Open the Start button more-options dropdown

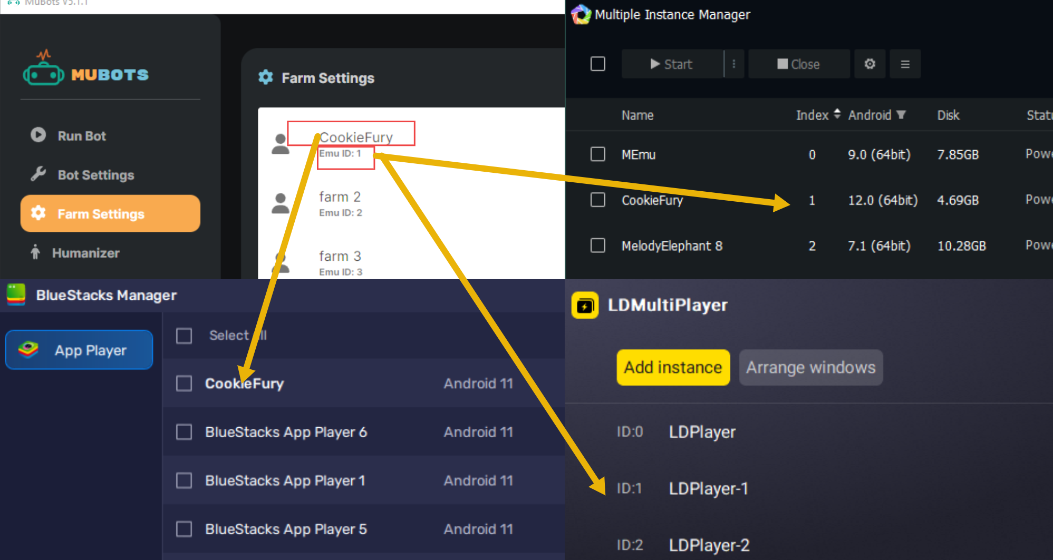tap(734, 64)
